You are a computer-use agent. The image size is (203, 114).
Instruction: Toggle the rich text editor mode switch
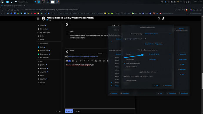(x=68, y=61)
